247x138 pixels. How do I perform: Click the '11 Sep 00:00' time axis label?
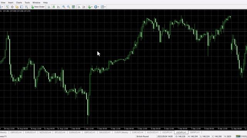point(236,129)
